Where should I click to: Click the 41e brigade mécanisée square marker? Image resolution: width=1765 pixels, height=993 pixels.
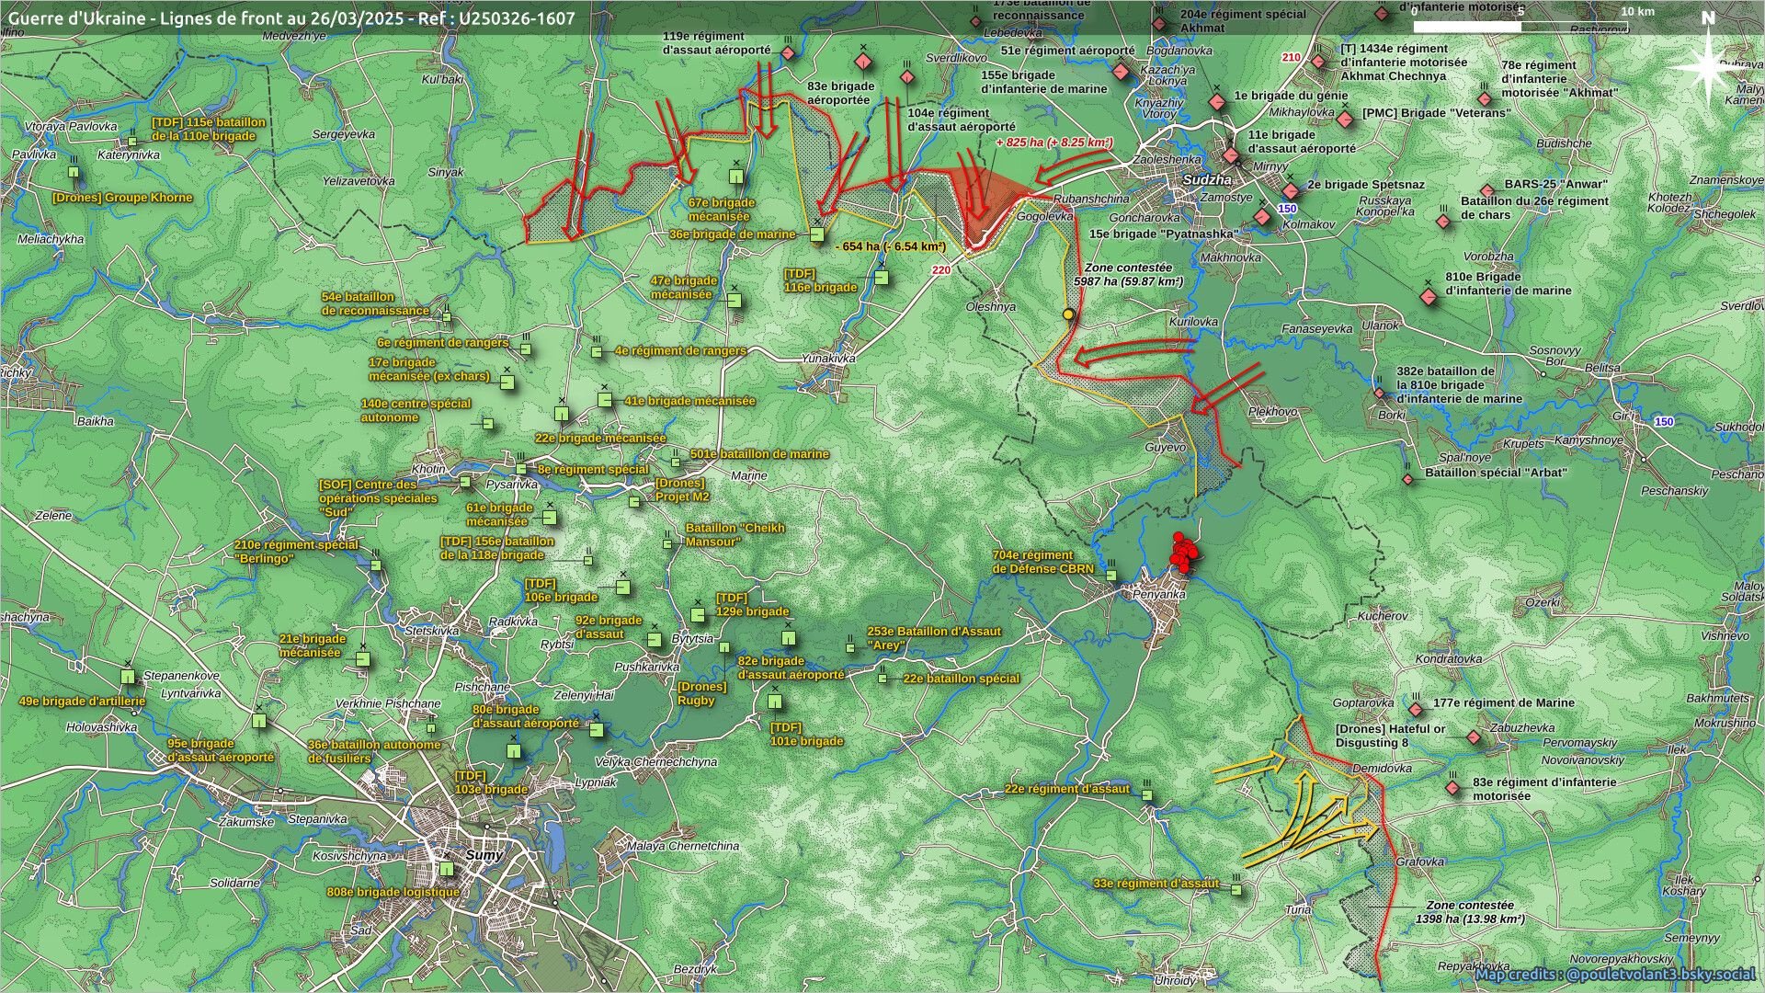pos(605,400)
